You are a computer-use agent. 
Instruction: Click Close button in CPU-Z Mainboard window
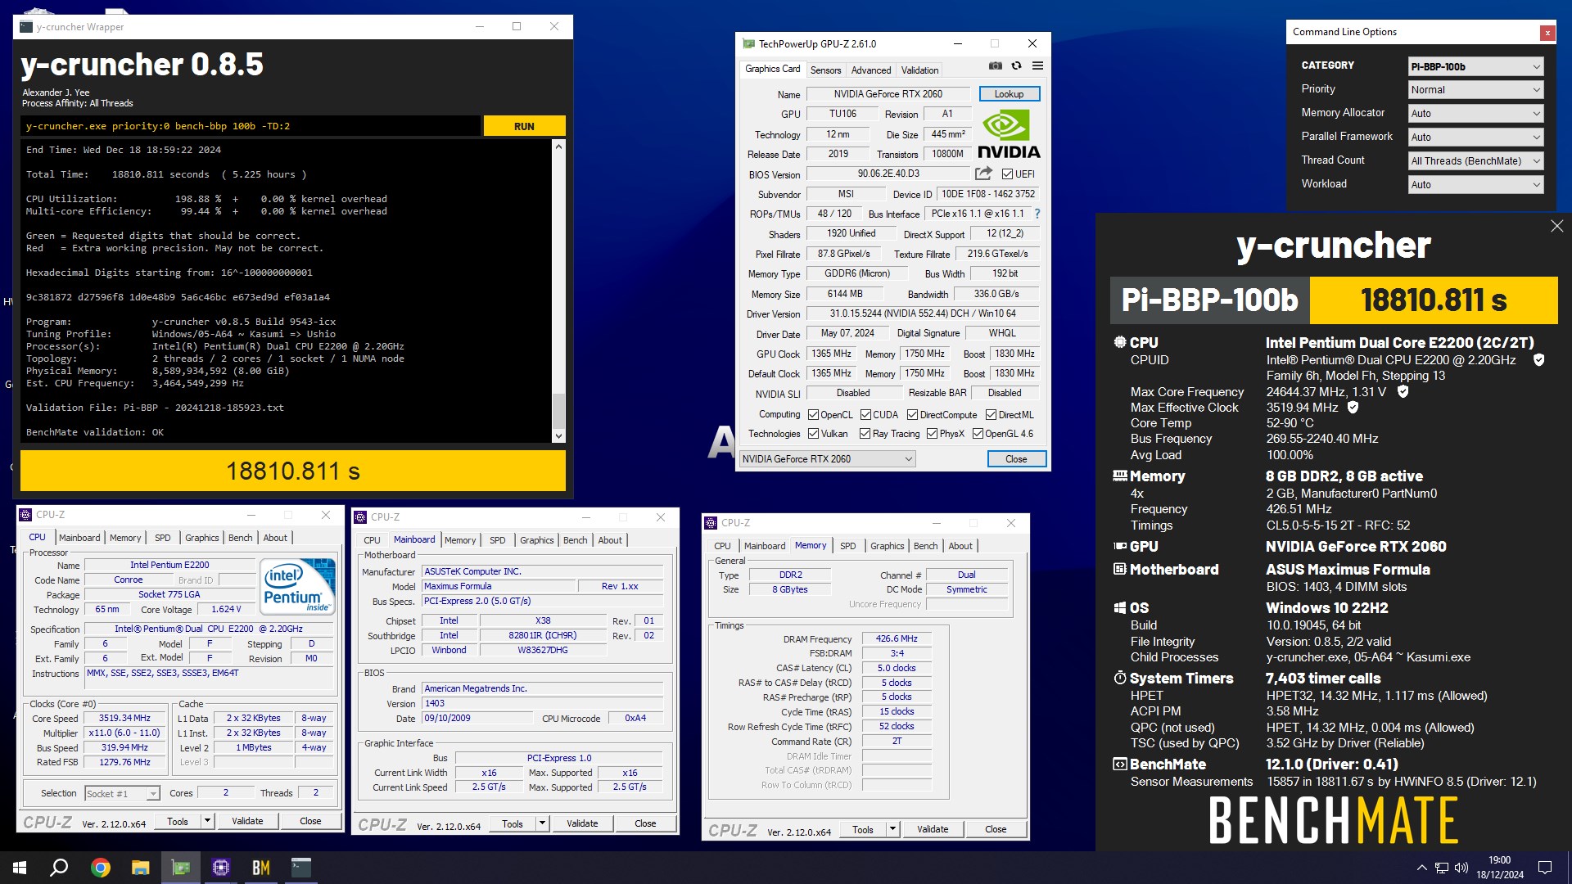click(645, 823)
